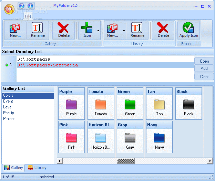Click the blue info icon
The height and width of the screenshot is (181, 215).
[30, 6]
